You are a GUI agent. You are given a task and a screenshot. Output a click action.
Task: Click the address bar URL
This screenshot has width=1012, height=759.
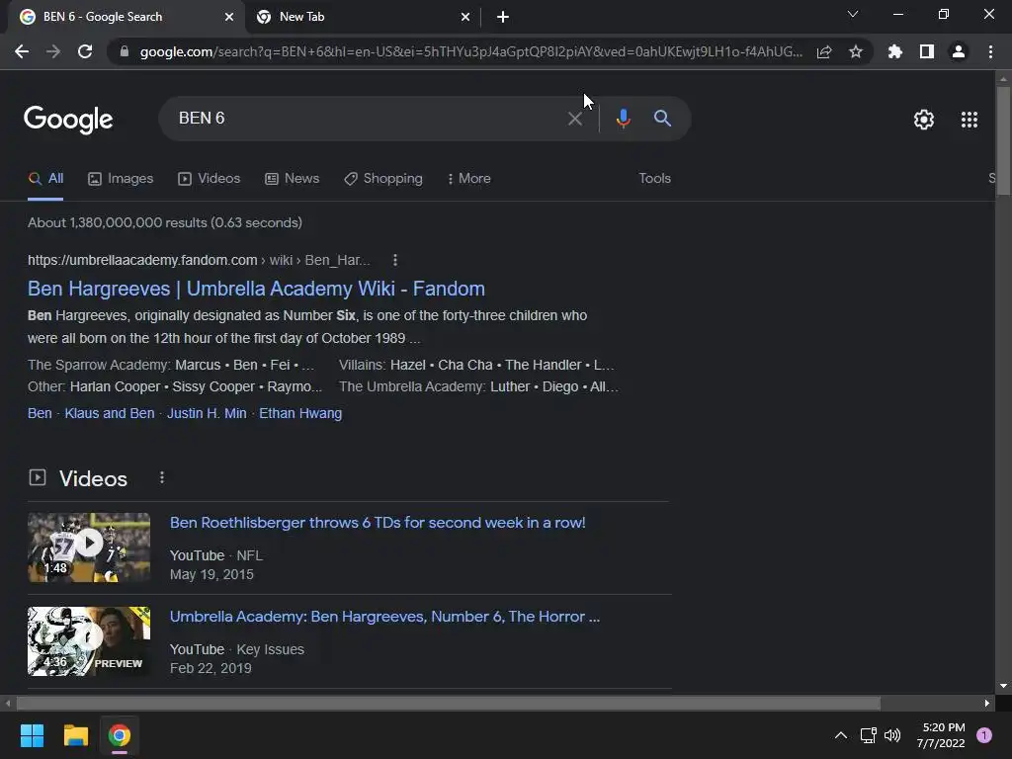471,51
